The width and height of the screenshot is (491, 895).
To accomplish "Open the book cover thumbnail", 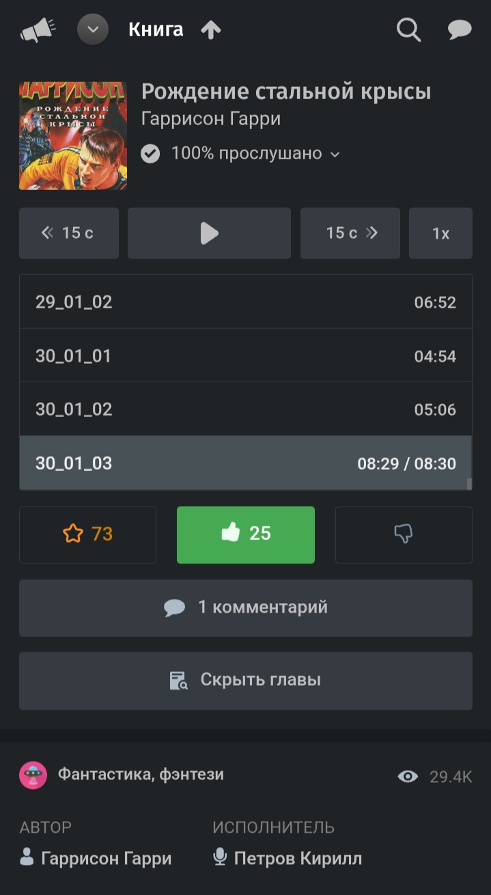I will pos(73,136).
